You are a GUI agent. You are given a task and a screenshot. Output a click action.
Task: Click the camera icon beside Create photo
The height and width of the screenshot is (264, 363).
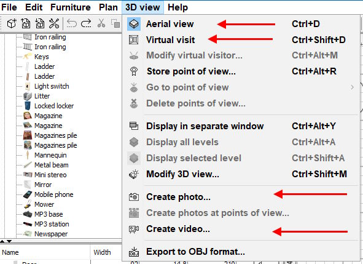134,197
